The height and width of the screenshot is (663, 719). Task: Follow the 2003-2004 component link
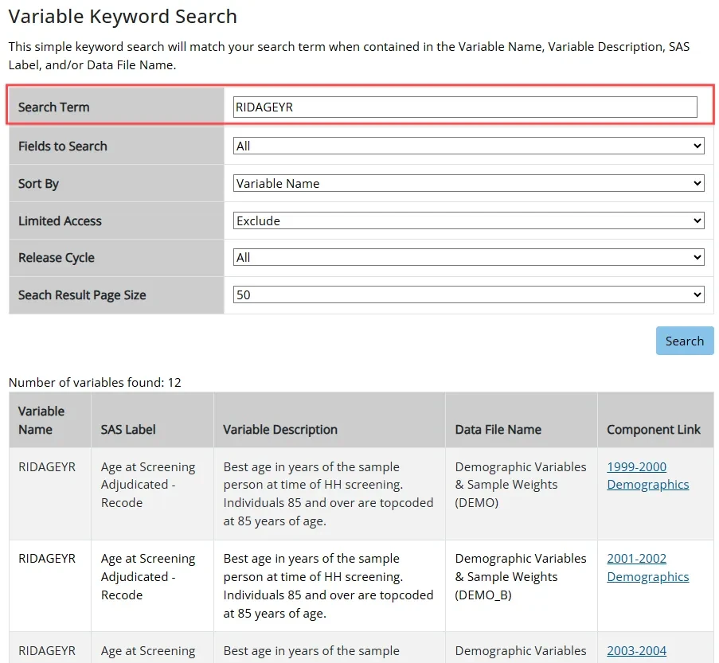click(636, 650)
